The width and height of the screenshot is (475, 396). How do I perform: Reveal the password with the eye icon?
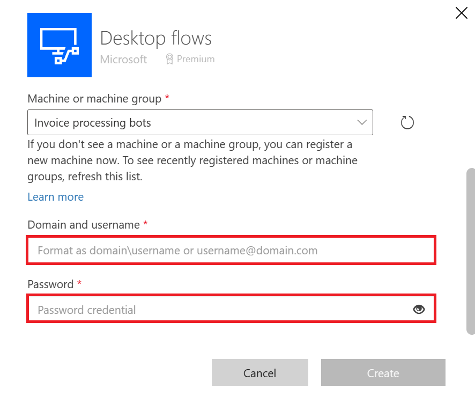(x=419, y=309)
